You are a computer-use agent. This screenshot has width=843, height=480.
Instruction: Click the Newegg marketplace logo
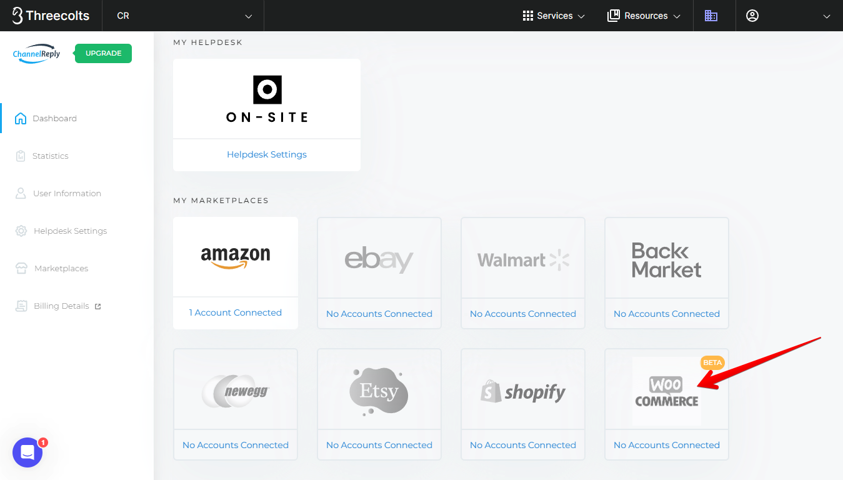236,391
